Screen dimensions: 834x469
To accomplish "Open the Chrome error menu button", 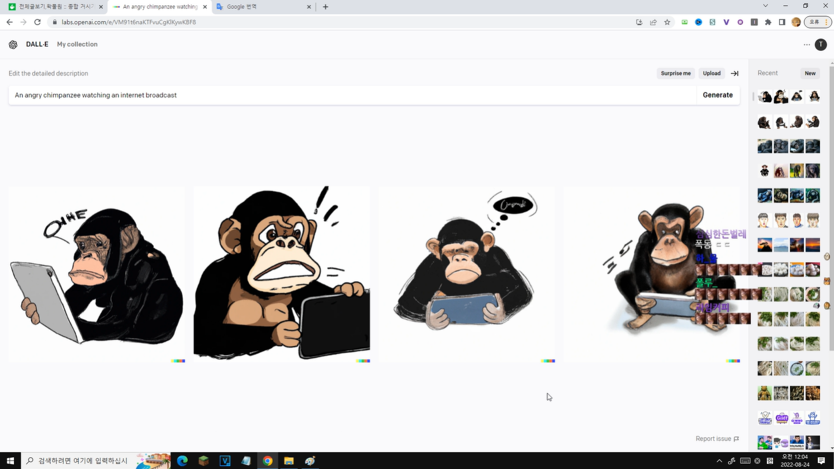I will tap(817, 22).
